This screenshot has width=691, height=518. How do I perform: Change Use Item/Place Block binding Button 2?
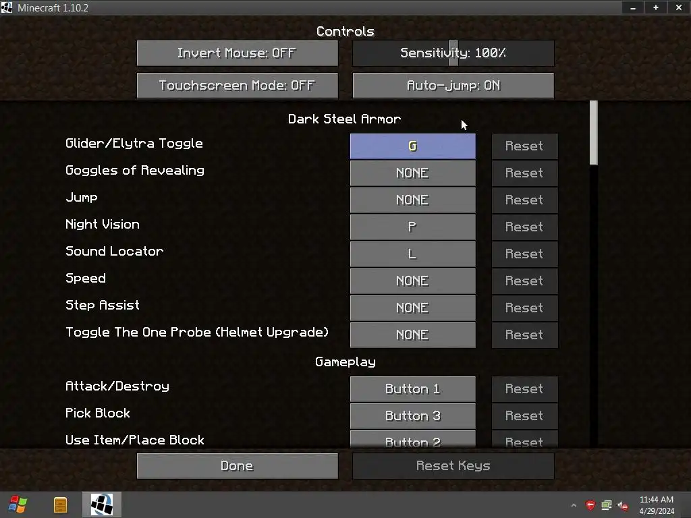click(x=412, y=440)
